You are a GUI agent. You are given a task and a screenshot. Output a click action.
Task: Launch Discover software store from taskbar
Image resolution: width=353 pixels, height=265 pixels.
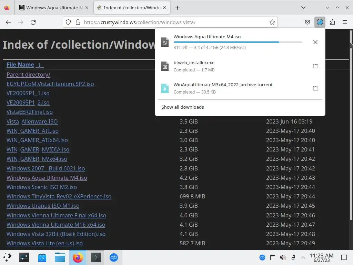(42, 257)
